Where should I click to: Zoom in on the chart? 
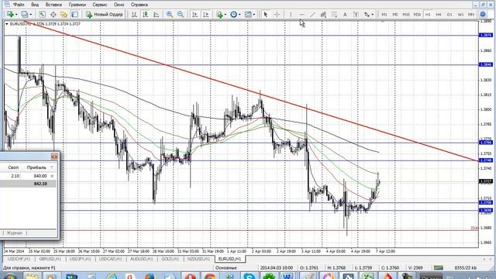click(170, 15)
